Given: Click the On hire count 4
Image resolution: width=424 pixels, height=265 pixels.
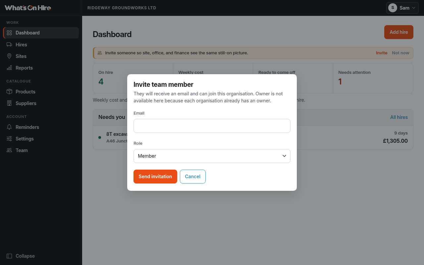Looking at the screenshot, I should (101, 81).
